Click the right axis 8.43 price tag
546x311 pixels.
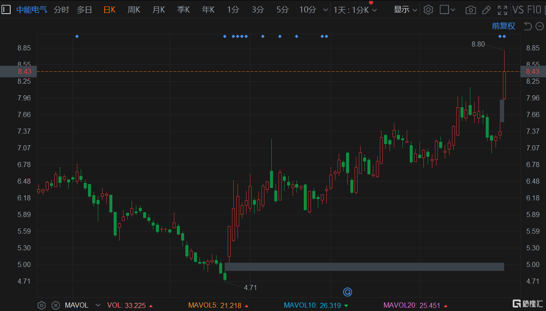[533, 71]
